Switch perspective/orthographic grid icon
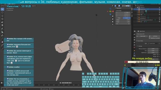This screenshot has height=90, width=161. (x=113, y=24)
